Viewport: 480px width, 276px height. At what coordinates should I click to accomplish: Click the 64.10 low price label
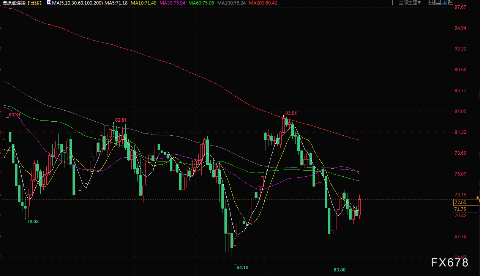(242, 268)
